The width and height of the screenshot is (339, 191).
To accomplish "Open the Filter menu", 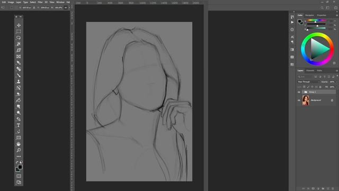I will [x=40, y=2].
